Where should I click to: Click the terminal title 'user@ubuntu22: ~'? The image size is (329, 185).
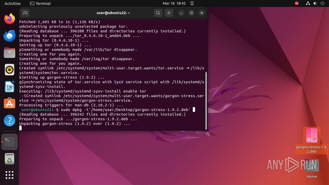(113, 13)
